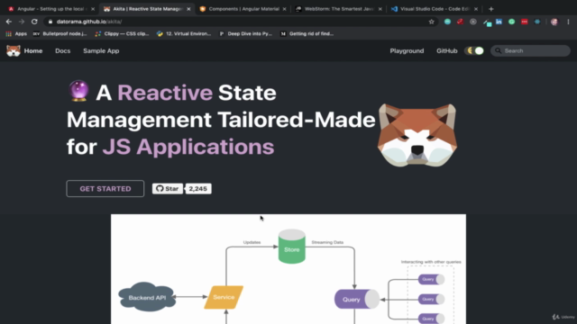Screen dimensions: 577x324
Task: Switch to the Angular Material Components tab
Action: click(x=243, y=9)
